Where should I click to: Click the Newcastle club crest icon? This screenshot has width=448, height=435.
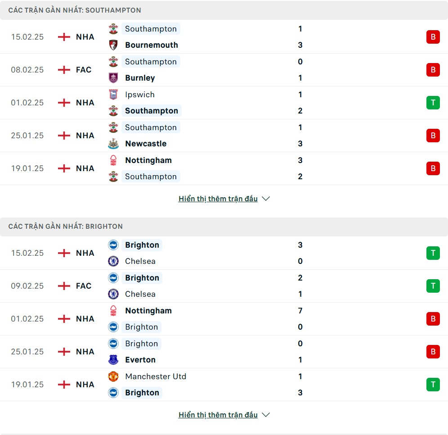point(113,144)
